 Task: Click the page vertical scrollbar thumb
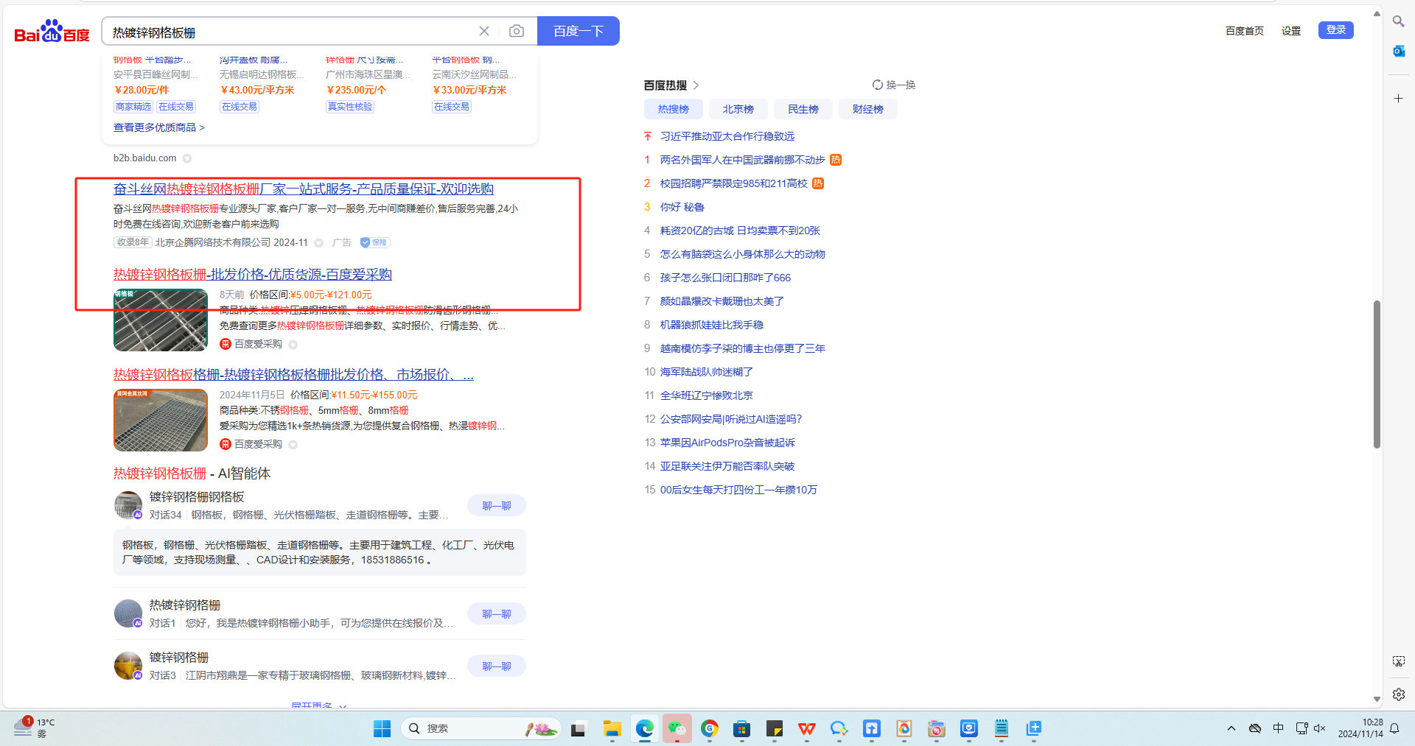click(1376, 374)
